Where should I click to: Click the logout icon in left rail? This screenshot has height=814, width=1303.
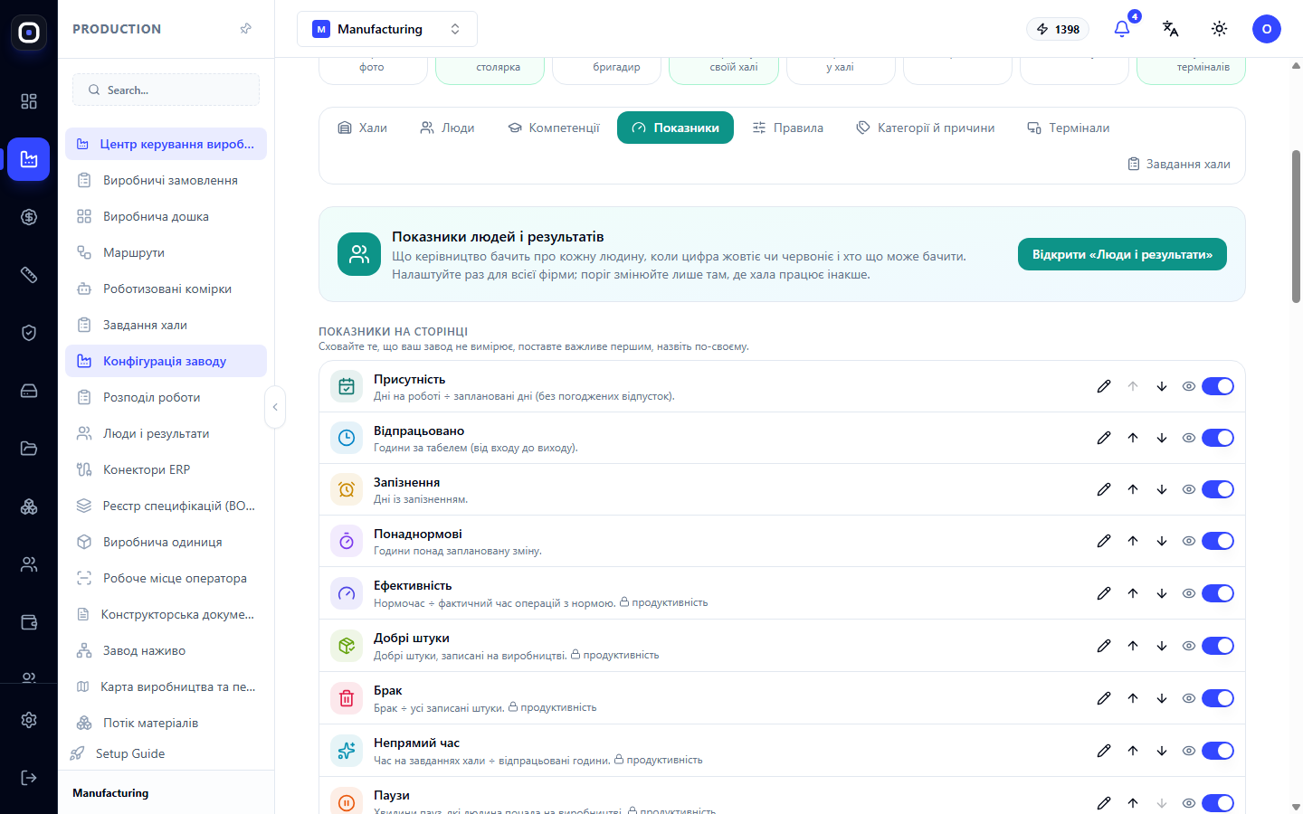29,778
